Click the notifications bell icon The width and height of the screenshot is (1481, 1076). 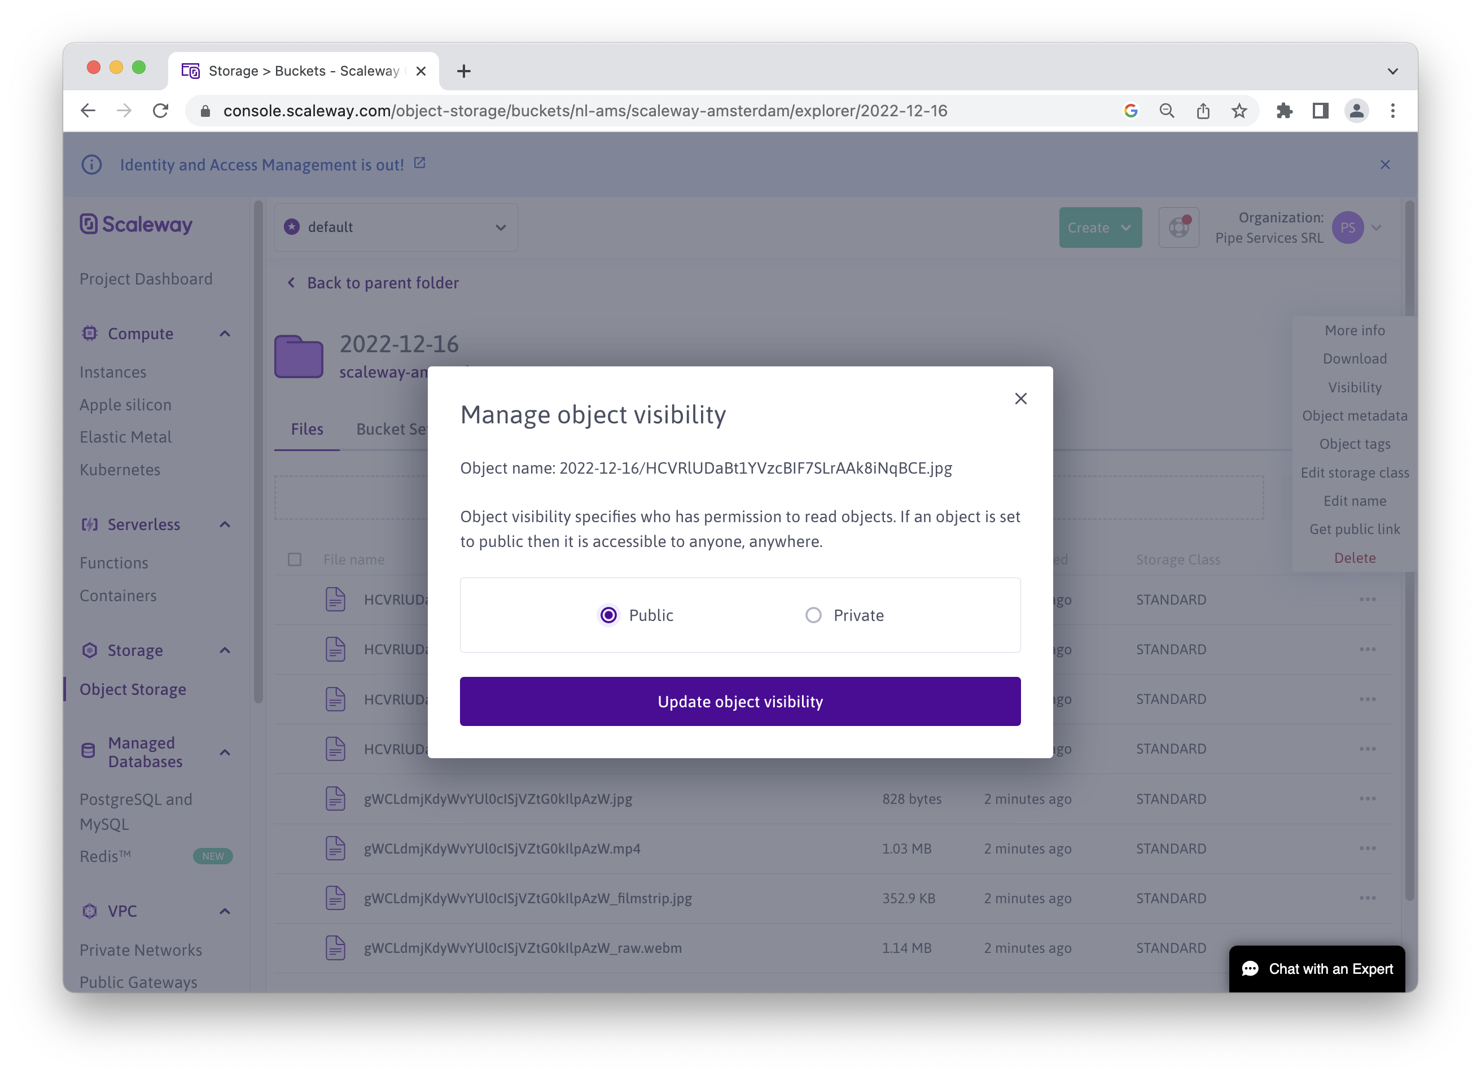(1178, 228)
